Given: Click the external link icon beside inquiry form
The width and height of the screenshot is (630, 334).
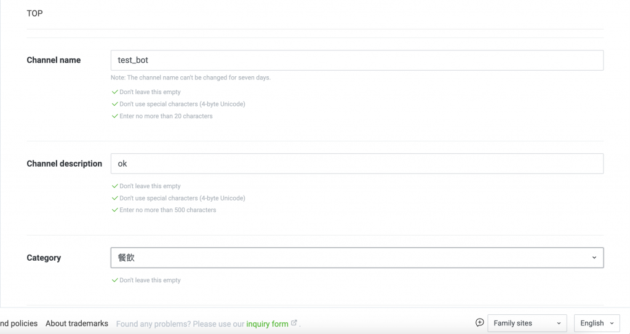Looking at the screenshot, I should click(294, 323).
